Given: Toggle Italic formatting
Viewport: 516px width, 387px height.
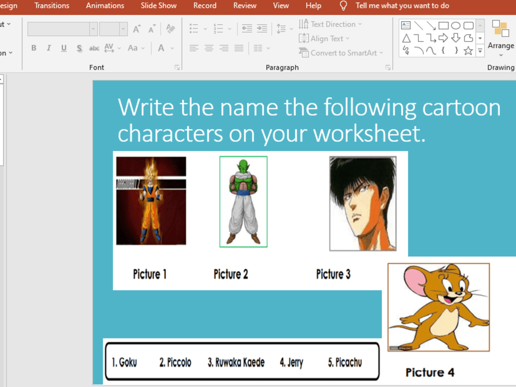Looking at the screenshot, I should pyautogui.click(x=49, y=48).
